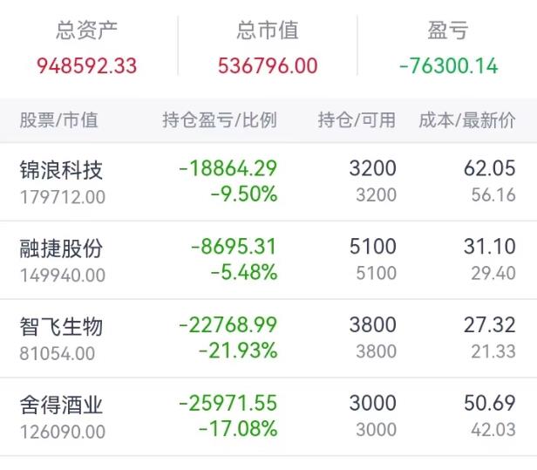537x470 pixels.
Task: Sort by 股票/市值 column header
Action: 58,120
